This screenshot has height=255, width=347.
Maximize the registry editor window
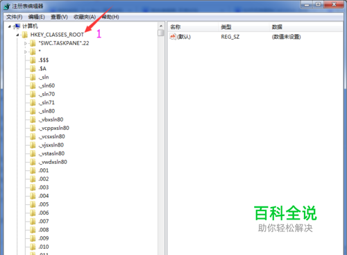point(319,5)
